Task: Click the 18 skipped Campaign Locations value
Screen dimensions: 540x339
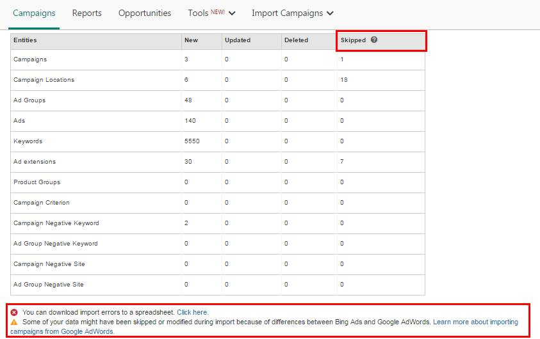Action: coord(344,80)
